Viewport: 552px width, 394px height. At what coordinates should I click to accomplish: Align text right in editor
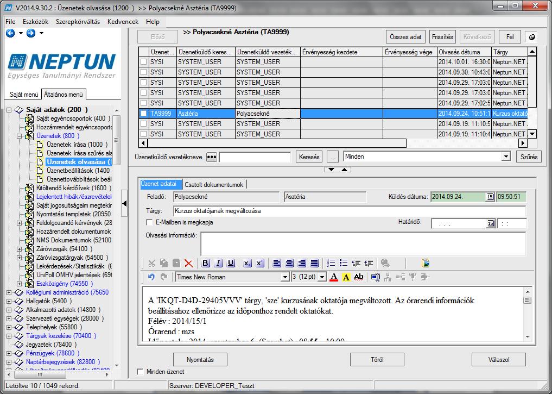click(x=302, y=263)
